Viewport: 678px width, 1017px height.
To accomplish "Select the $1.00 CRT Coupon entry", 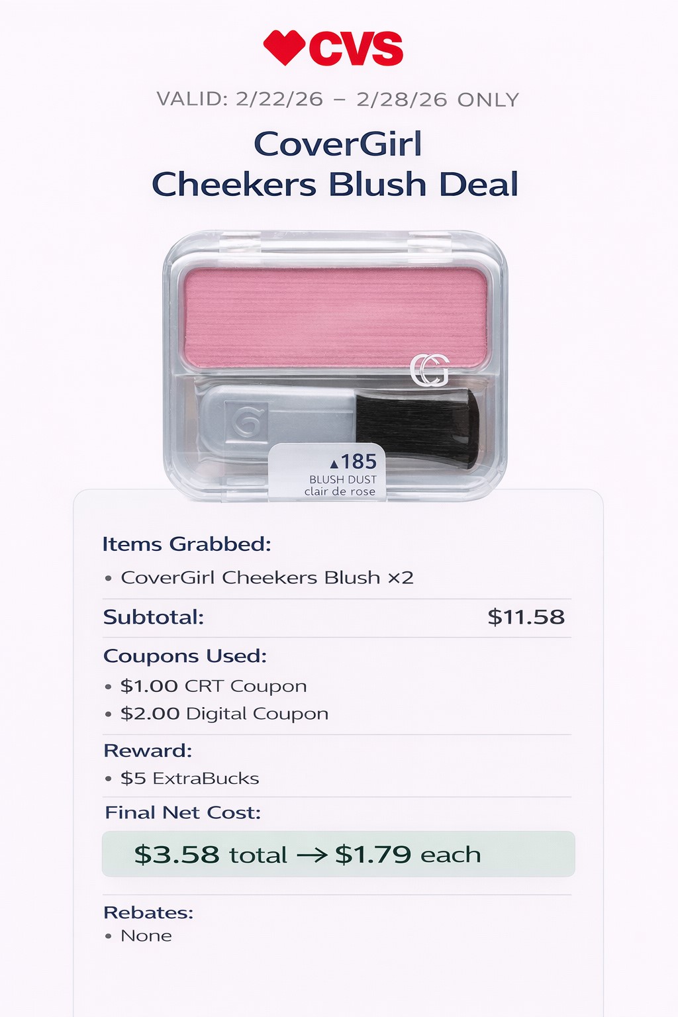I will (x=213, y=686).
